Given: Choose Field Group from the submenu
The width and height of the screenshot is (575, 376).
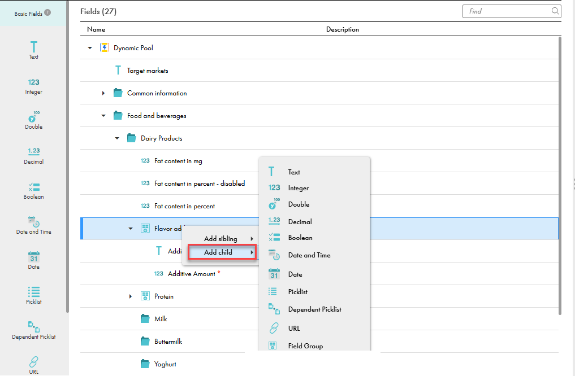Looking at the screenshot, I should [314, 346].
